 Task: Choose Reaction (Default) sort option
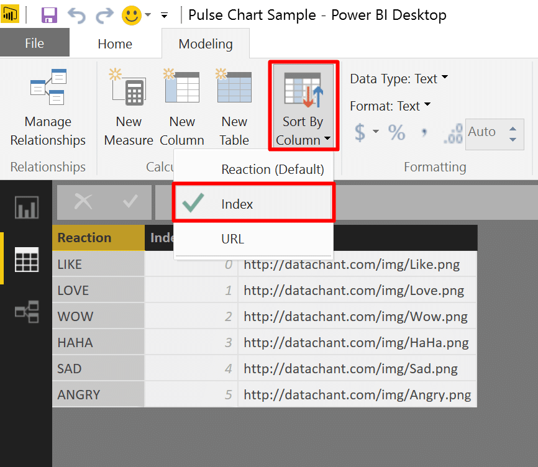pos(253,169)
